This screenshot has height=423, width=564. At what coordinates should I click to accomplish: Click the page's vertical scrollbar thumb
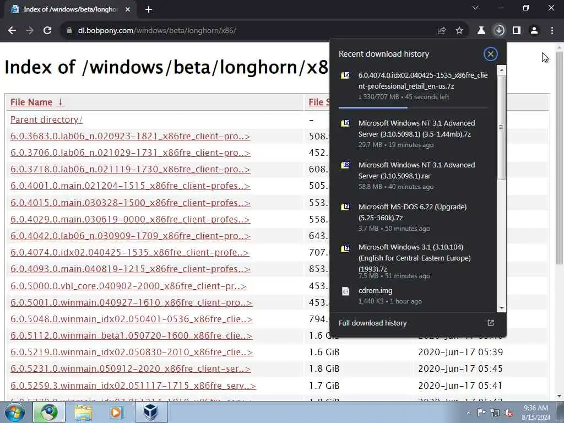(x=559, y=158)
